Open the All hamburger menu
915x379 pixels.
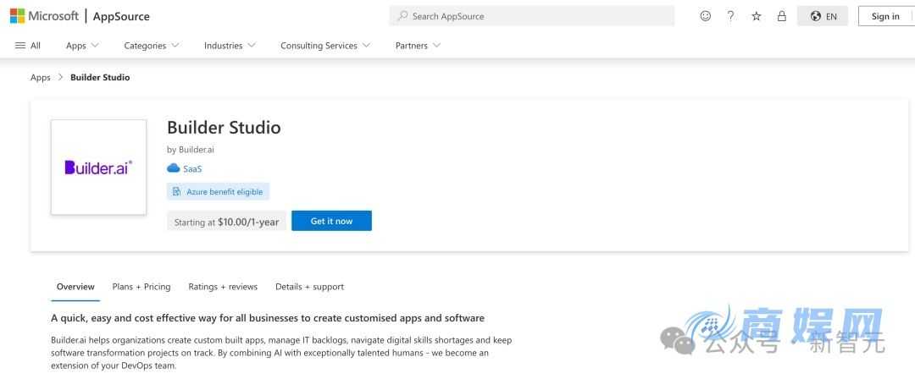(x=28, y=46)
